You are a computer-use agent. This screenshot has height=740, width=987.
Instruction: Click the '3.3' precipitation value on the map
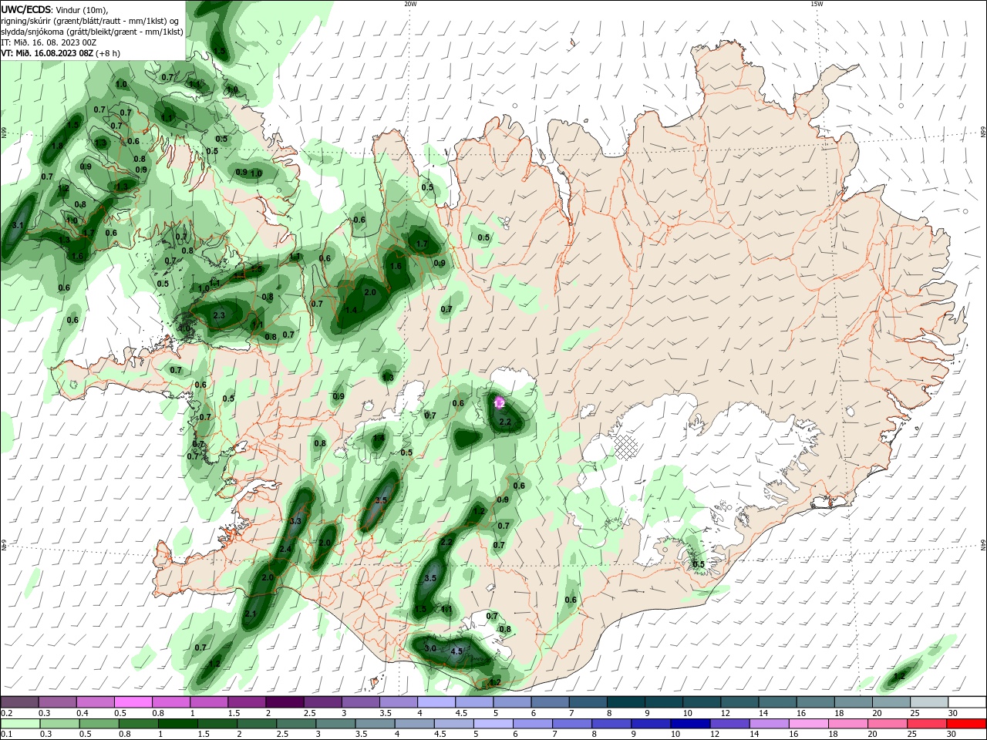295,522
